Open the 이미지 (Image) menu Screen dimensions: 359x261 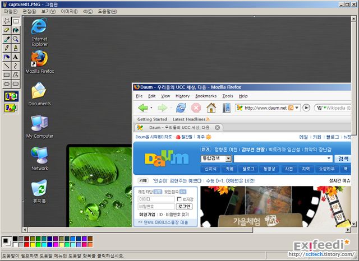[x=69, y=11]
